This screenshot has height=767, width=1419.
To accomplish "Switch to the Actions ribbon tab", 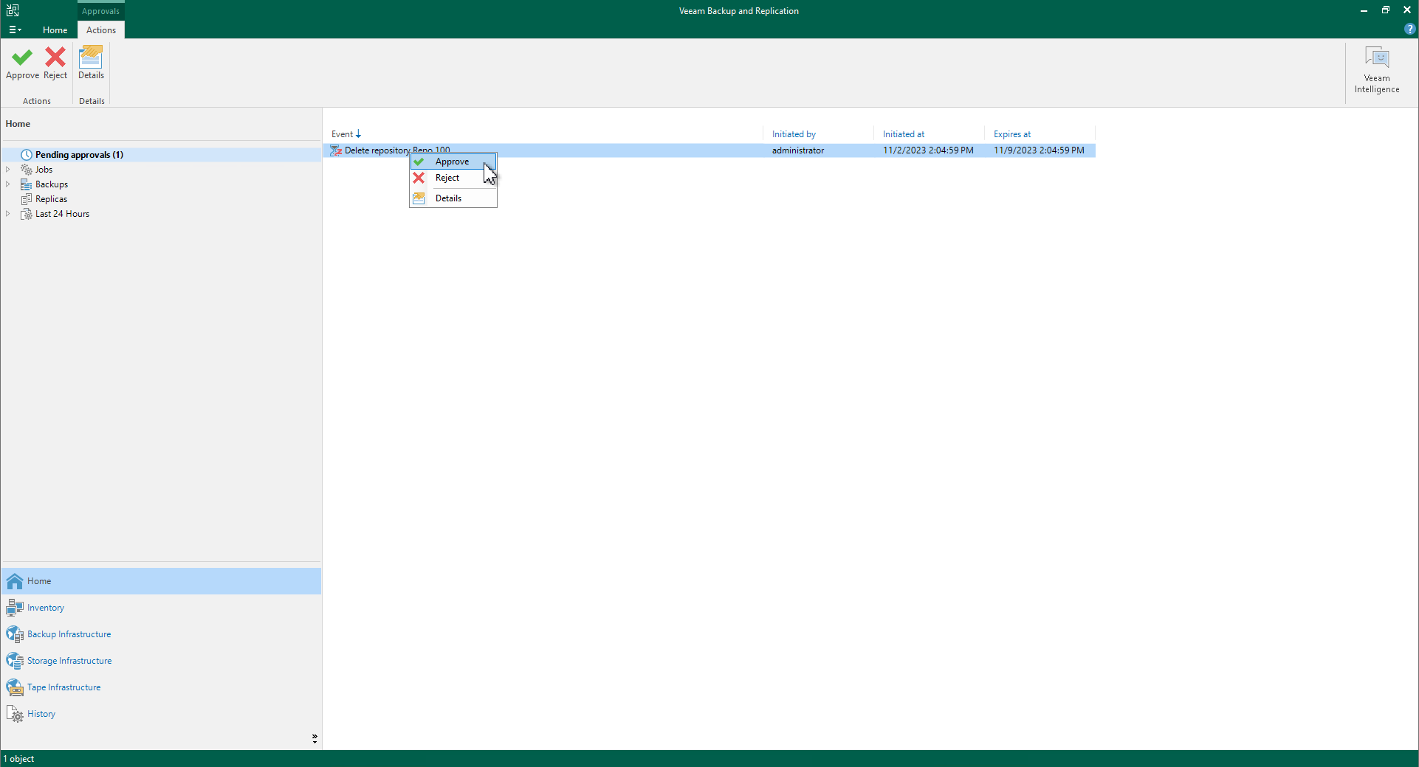I will click(101, 30).
